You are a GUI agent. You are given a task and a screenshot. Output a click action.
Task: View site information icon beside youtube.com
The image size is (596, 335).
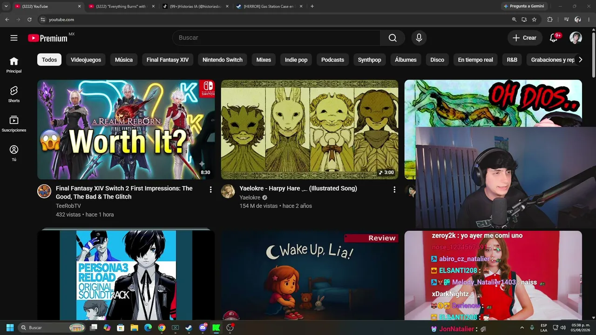[42, 20]
